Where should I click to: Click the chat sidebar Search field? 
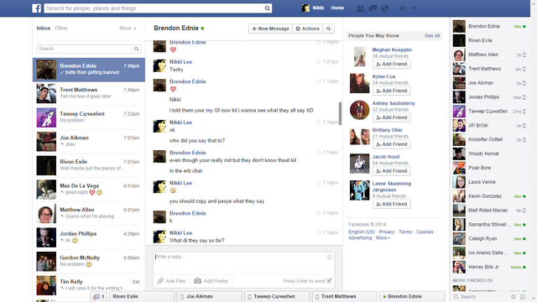tap(481, 297)
